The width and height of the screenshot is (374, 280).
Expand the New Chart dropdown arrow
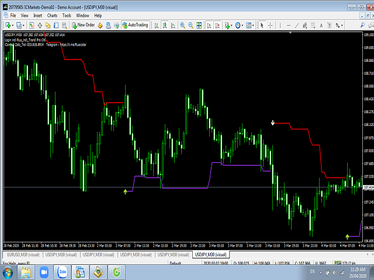pyautogui.click(x=12, y=25)
